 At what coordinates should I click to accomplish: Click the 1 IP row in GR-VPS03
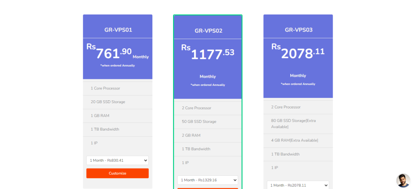pyautogui.click(x=275, y=168)
